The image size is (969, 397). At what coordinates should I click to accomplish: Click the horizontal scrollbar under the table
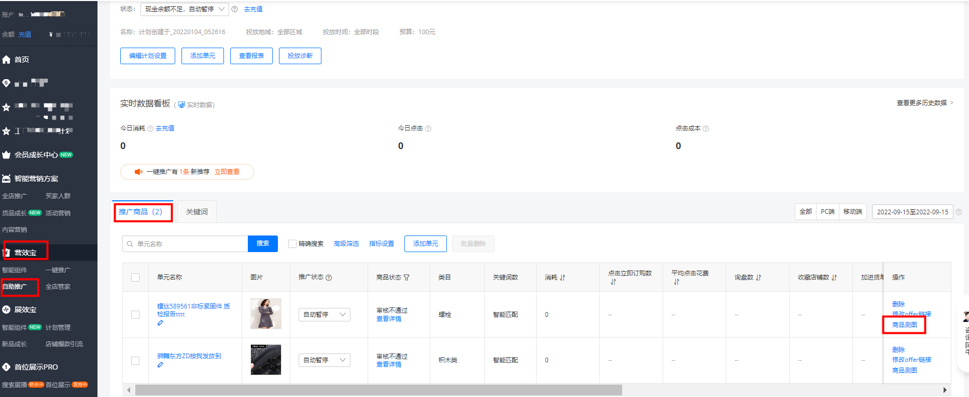pos(378,390)
